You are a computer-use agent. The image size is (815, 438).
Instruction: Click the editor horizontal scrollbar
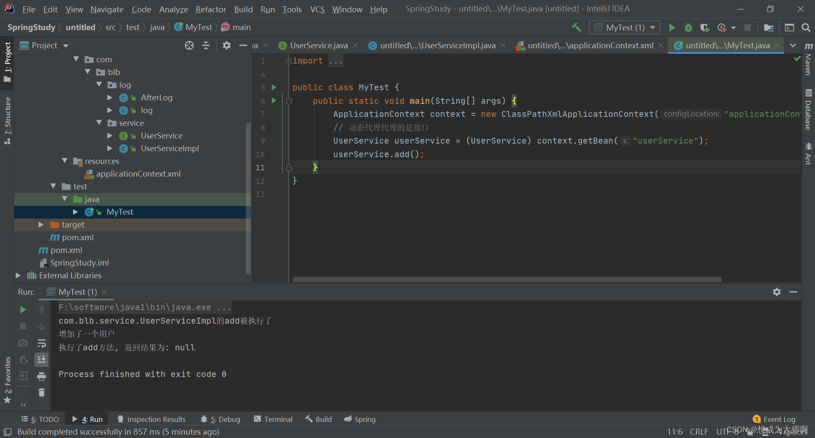[507, 280]
